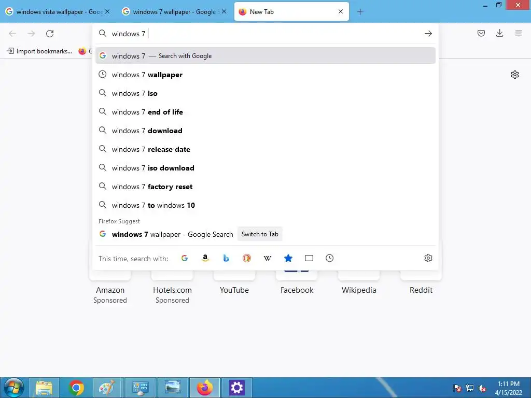531x398 pixels.
Task: Open the new tab personalize gear
Action: pos(515,75)
